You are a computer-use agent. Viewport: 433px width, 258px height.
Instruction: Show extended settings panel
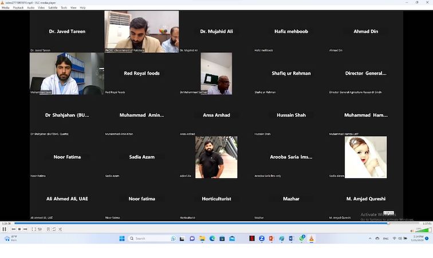coord(40,229)
